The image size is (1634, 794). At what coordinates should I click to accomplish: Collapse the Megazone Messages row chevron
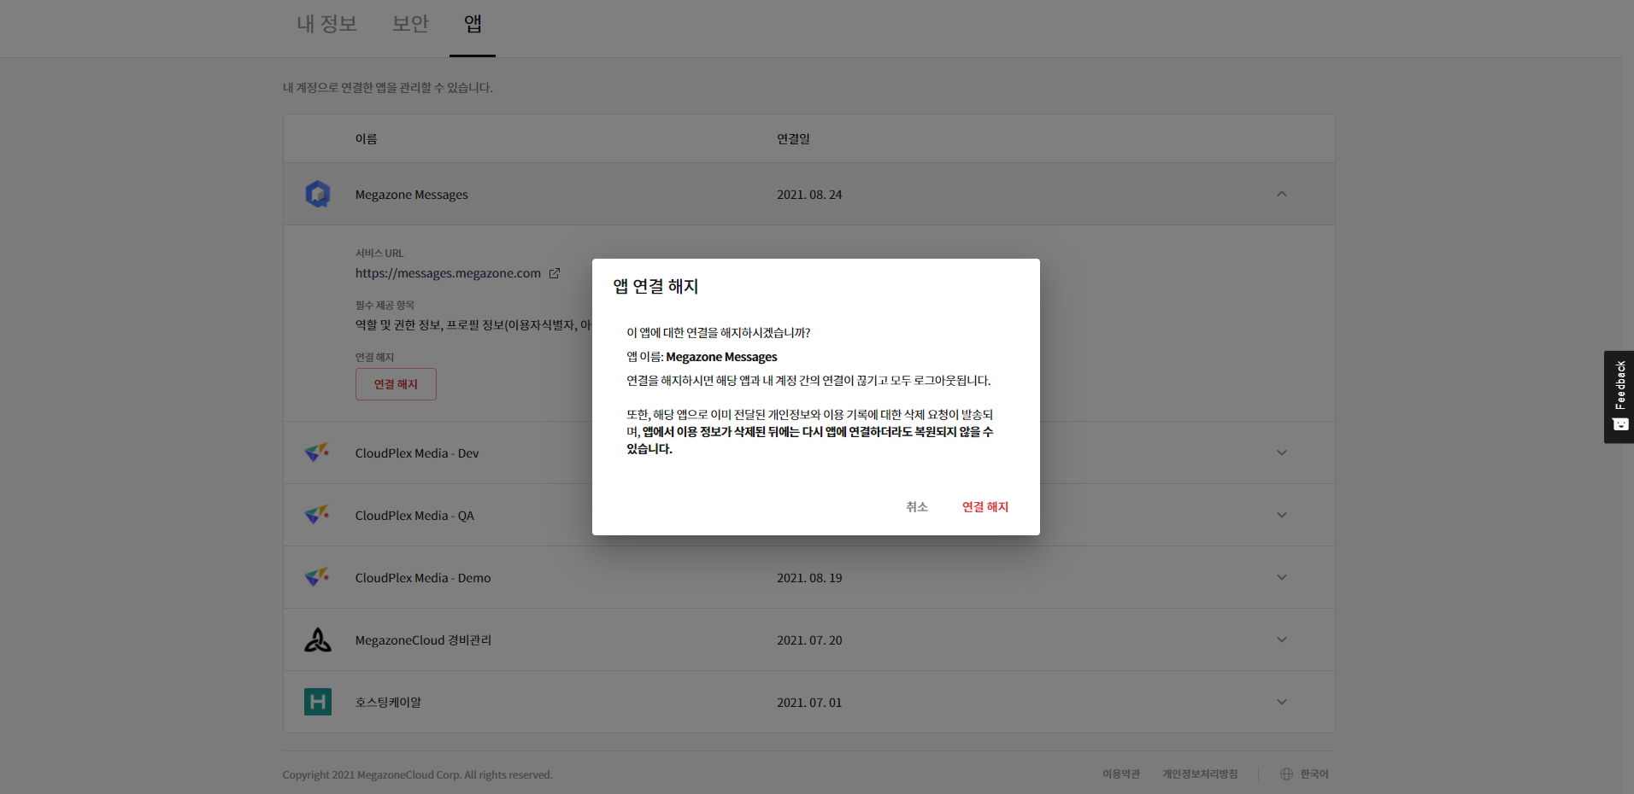click(x=1282, y=194)
